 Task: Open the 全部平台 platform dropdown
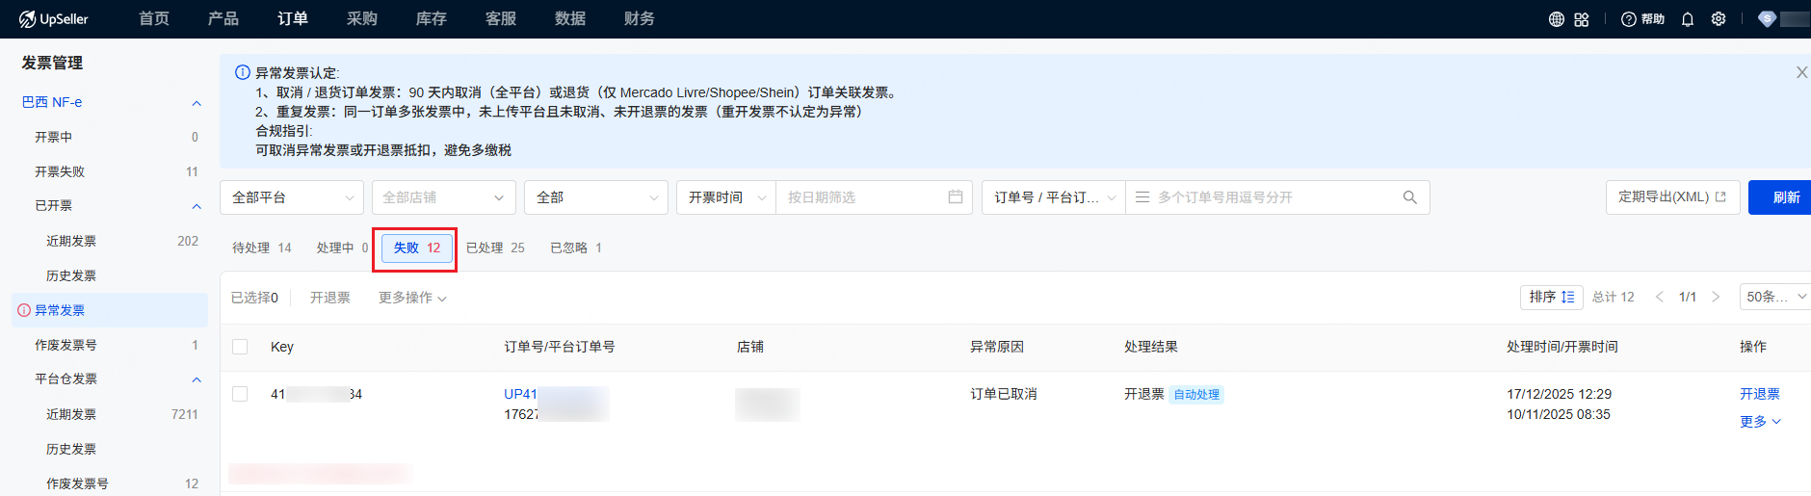point(291,197)
